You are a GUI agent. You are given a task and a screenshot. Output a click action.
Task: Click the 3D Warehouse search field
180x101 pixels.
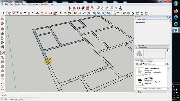point(154,64)
